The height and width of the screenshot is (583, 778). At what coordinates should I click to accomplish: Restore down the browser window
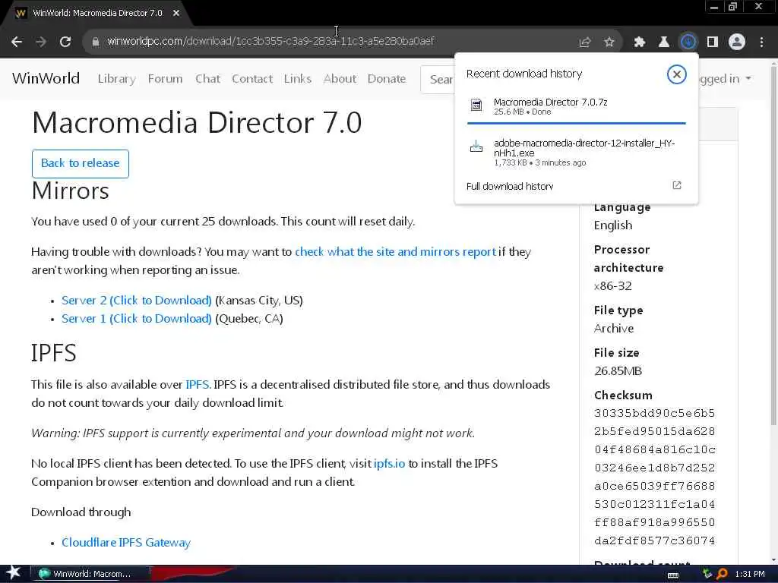tap(733, 7)
